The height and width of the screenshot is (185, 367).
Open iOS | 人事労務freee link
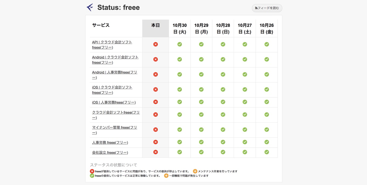point(114,102)
